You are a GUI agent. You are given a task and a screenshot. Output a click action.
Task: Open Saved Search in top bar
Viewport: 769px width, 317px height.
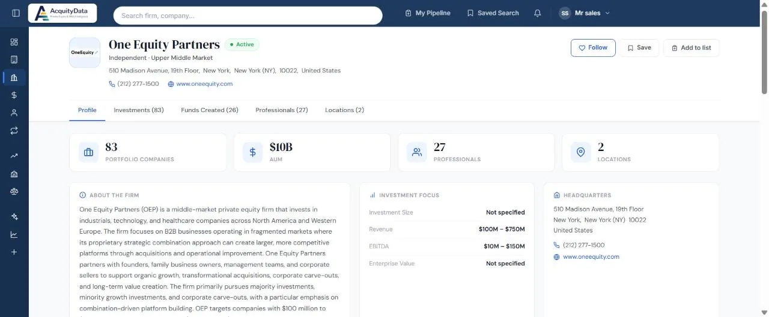click(x=493, y=13)
